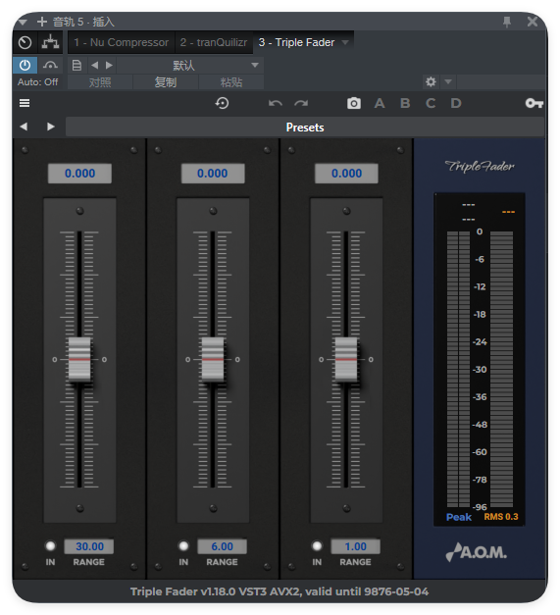Load next host preset

coord(110,65)
